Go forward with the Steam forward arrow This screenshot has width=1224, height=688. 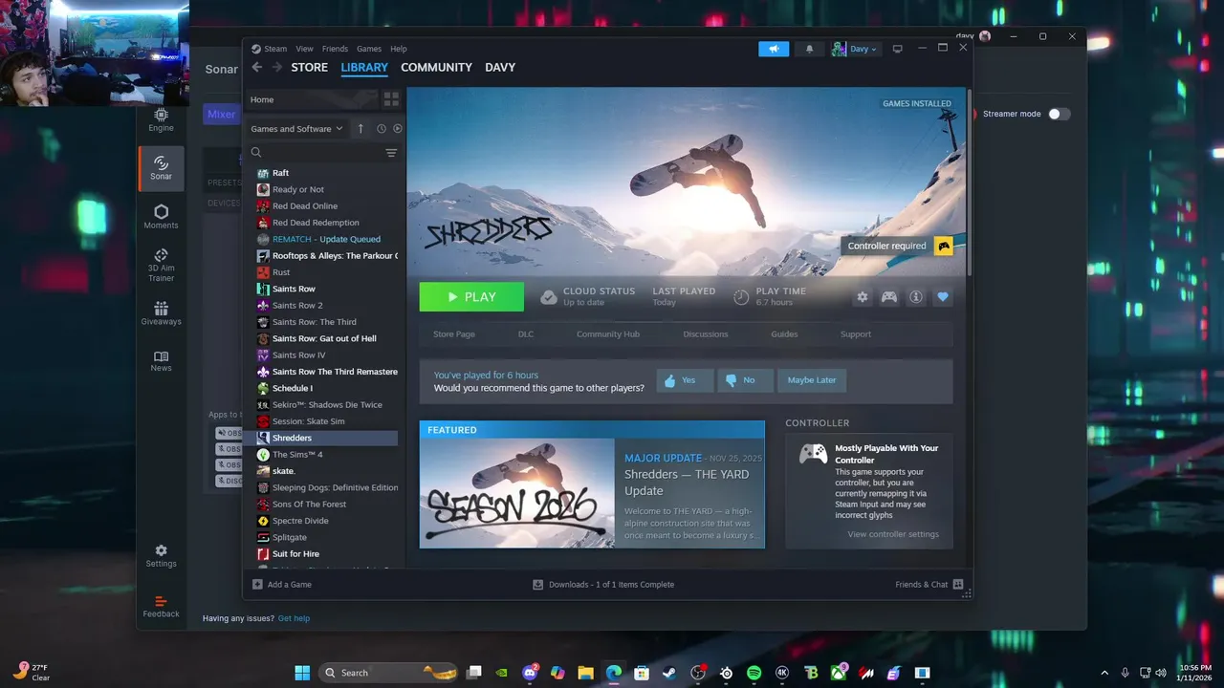(277, 67)
